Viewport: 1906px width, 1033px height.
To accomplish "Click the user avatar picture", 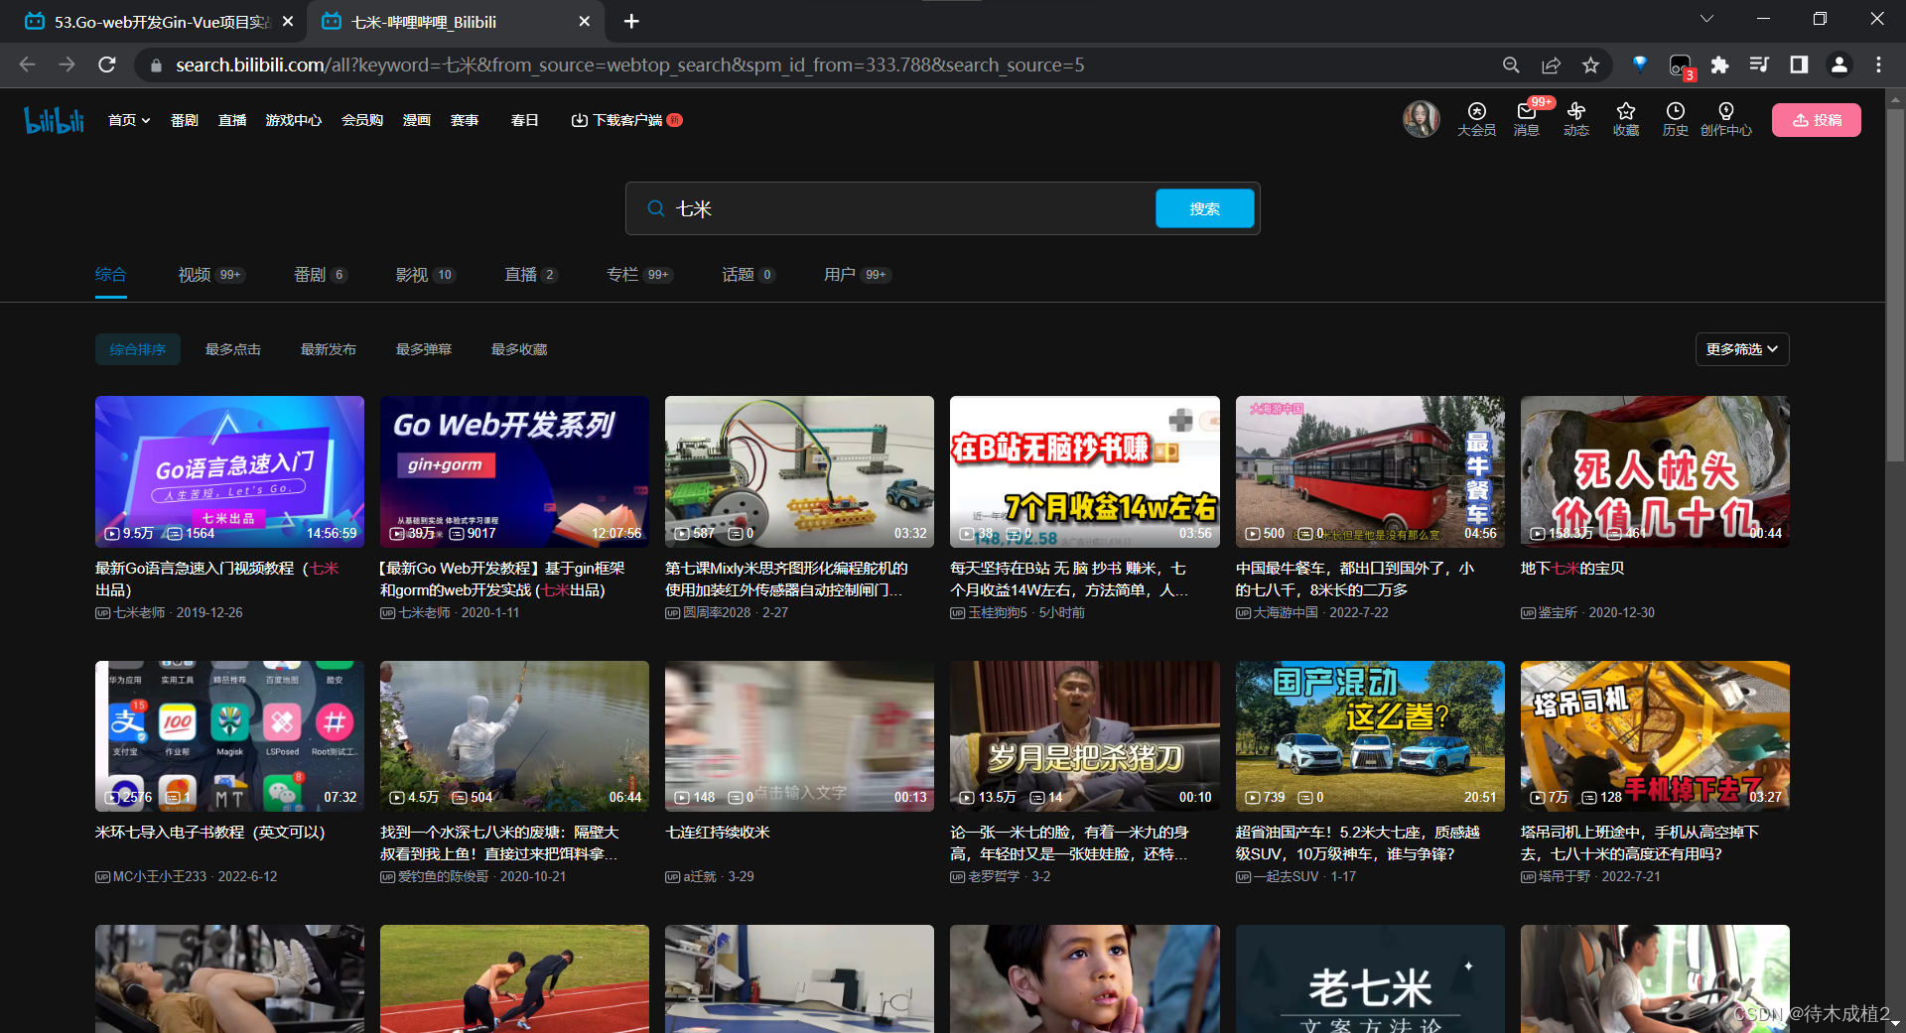I will tap(1421, 119).
